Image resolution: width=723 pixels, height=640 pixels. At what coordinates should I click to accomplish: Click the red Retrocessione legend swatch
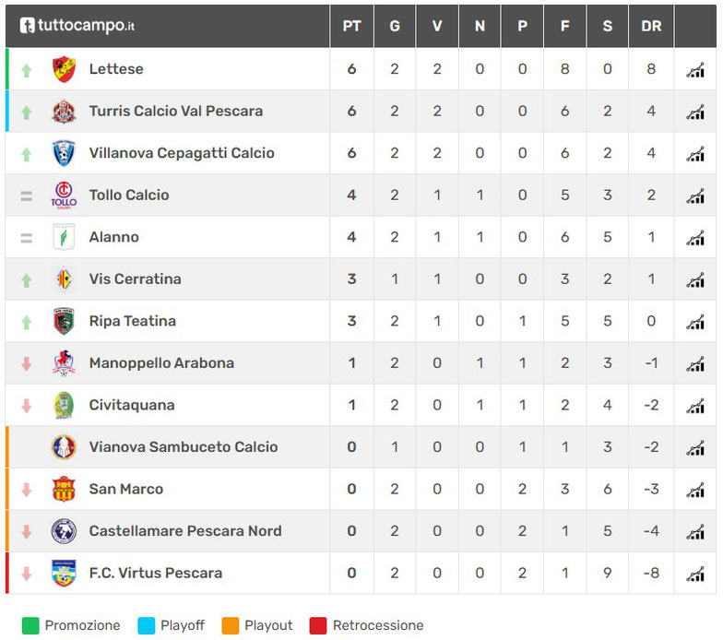pos(317,625)
